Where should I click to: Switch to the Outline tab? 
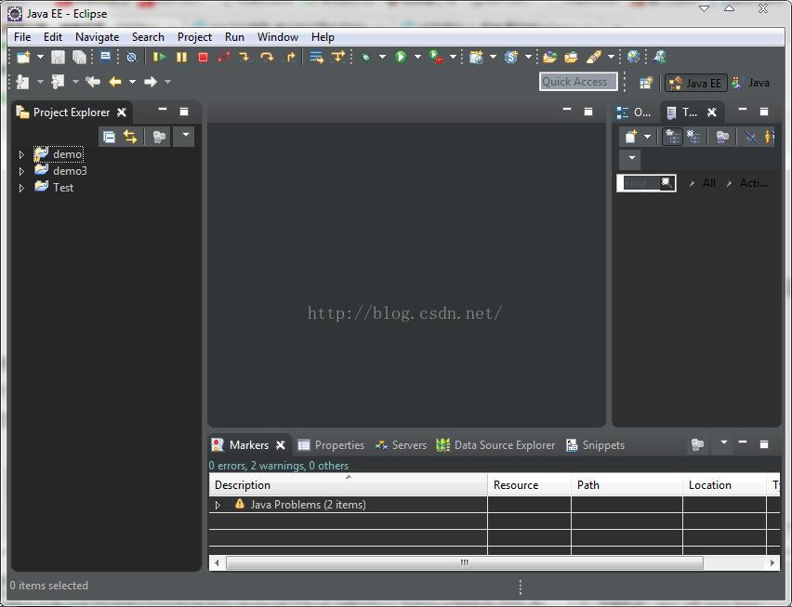click(x=634, y=112)
